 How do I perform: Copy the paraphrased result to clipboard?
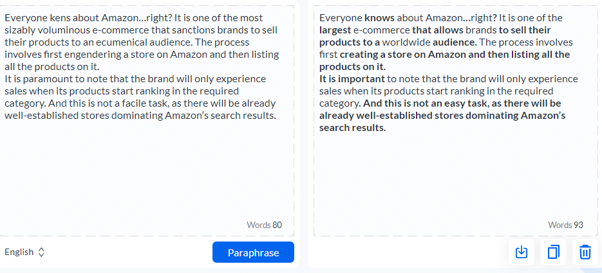point(553,252)
